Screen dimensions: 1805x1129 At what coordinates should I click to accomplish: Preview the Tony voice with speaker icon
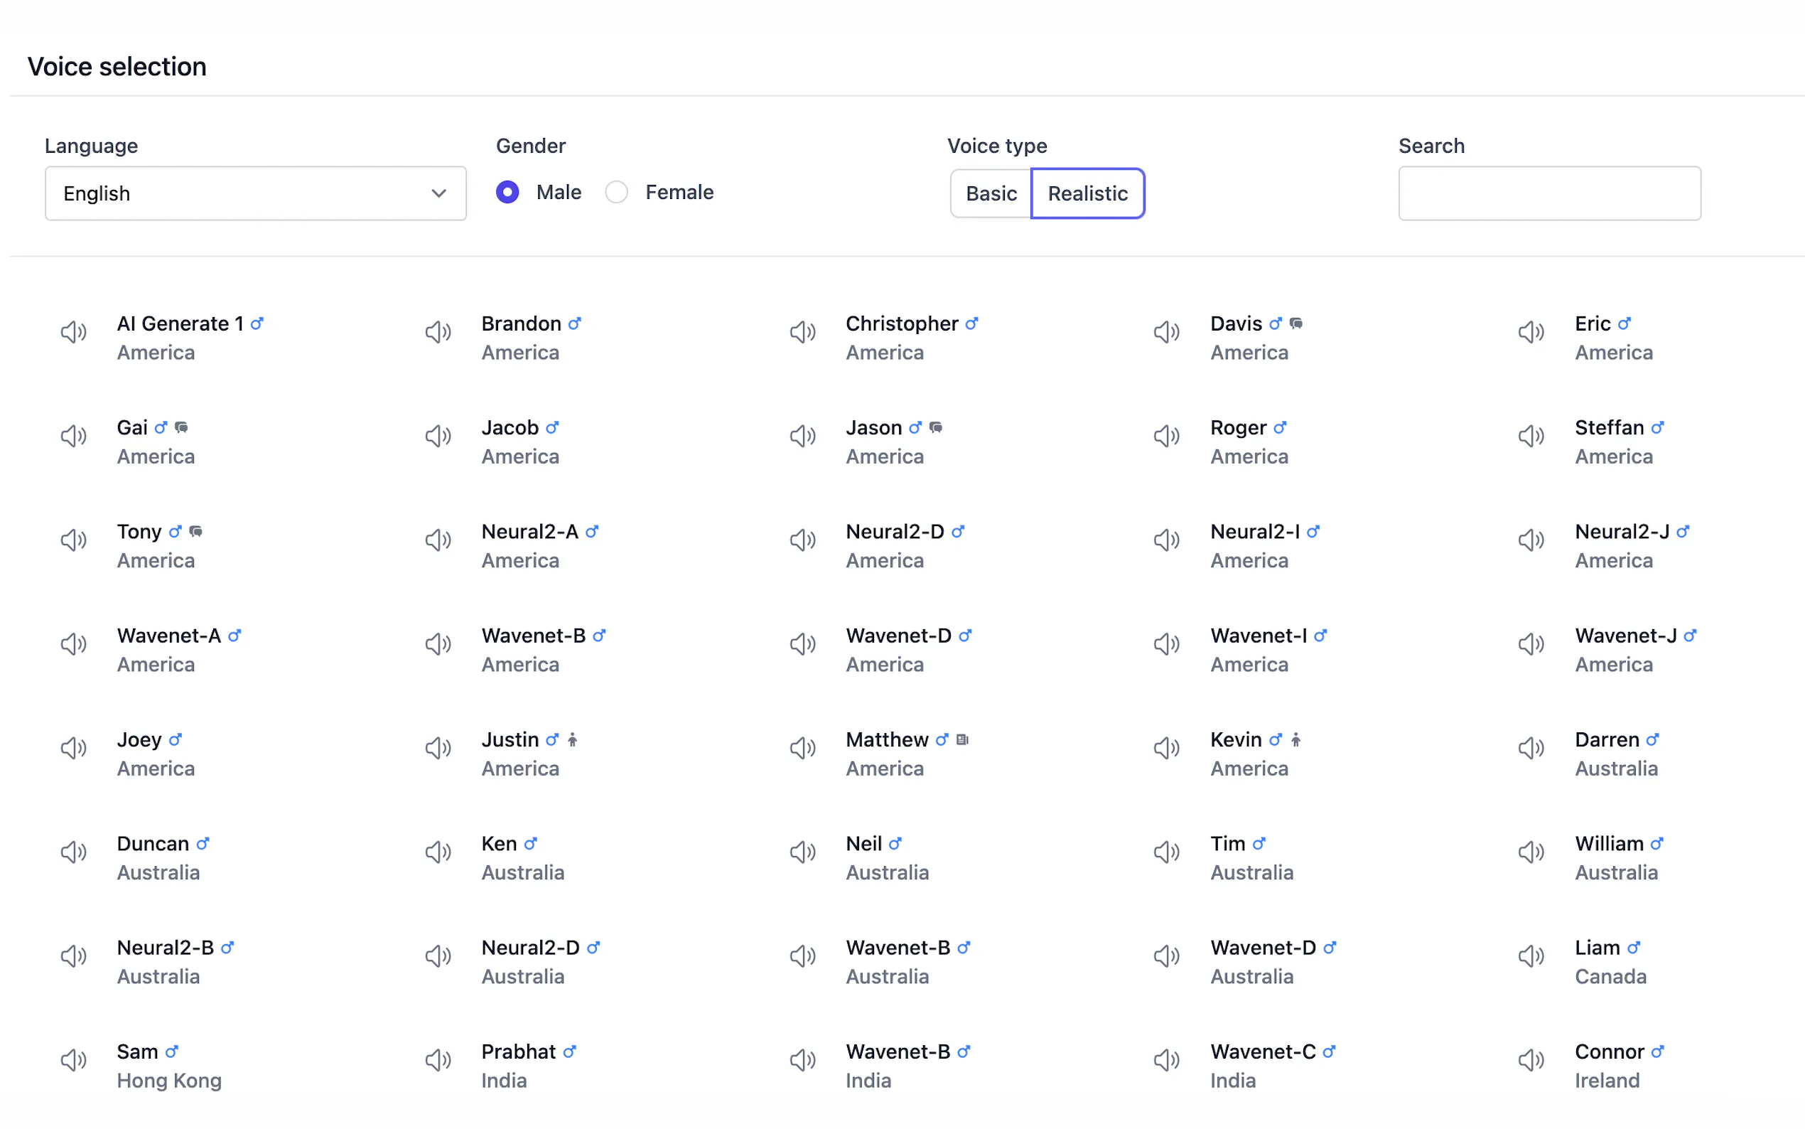(73, 540)
